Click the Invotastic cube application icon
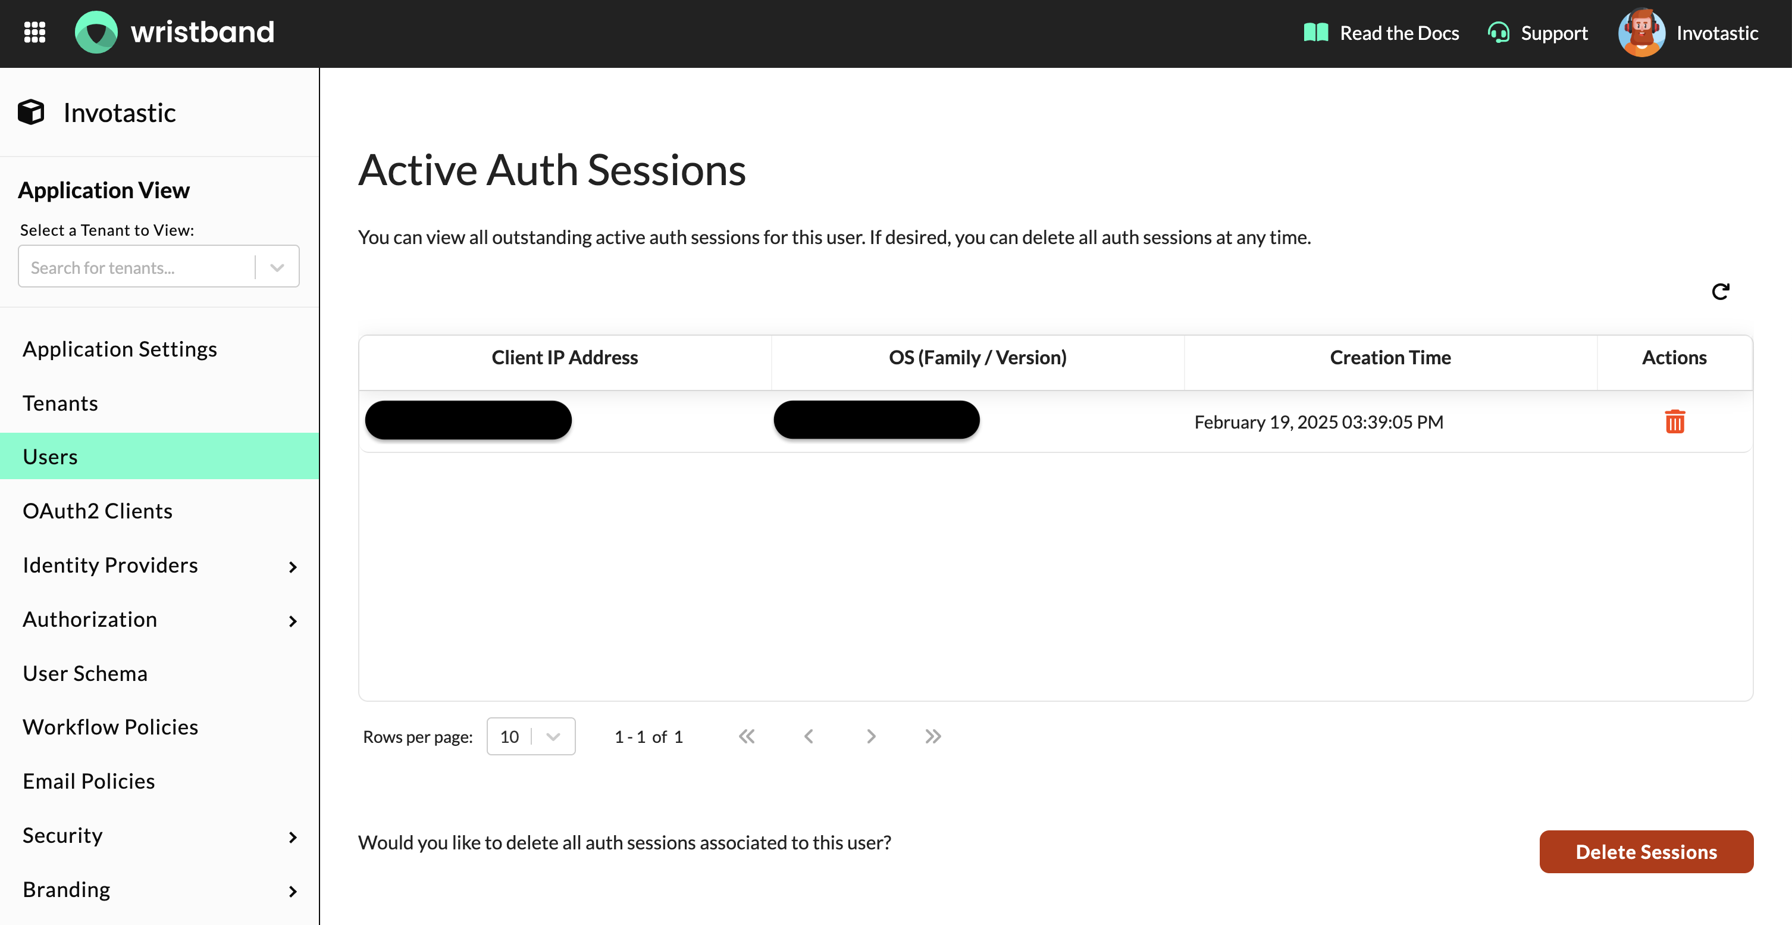 pos(32,112)
